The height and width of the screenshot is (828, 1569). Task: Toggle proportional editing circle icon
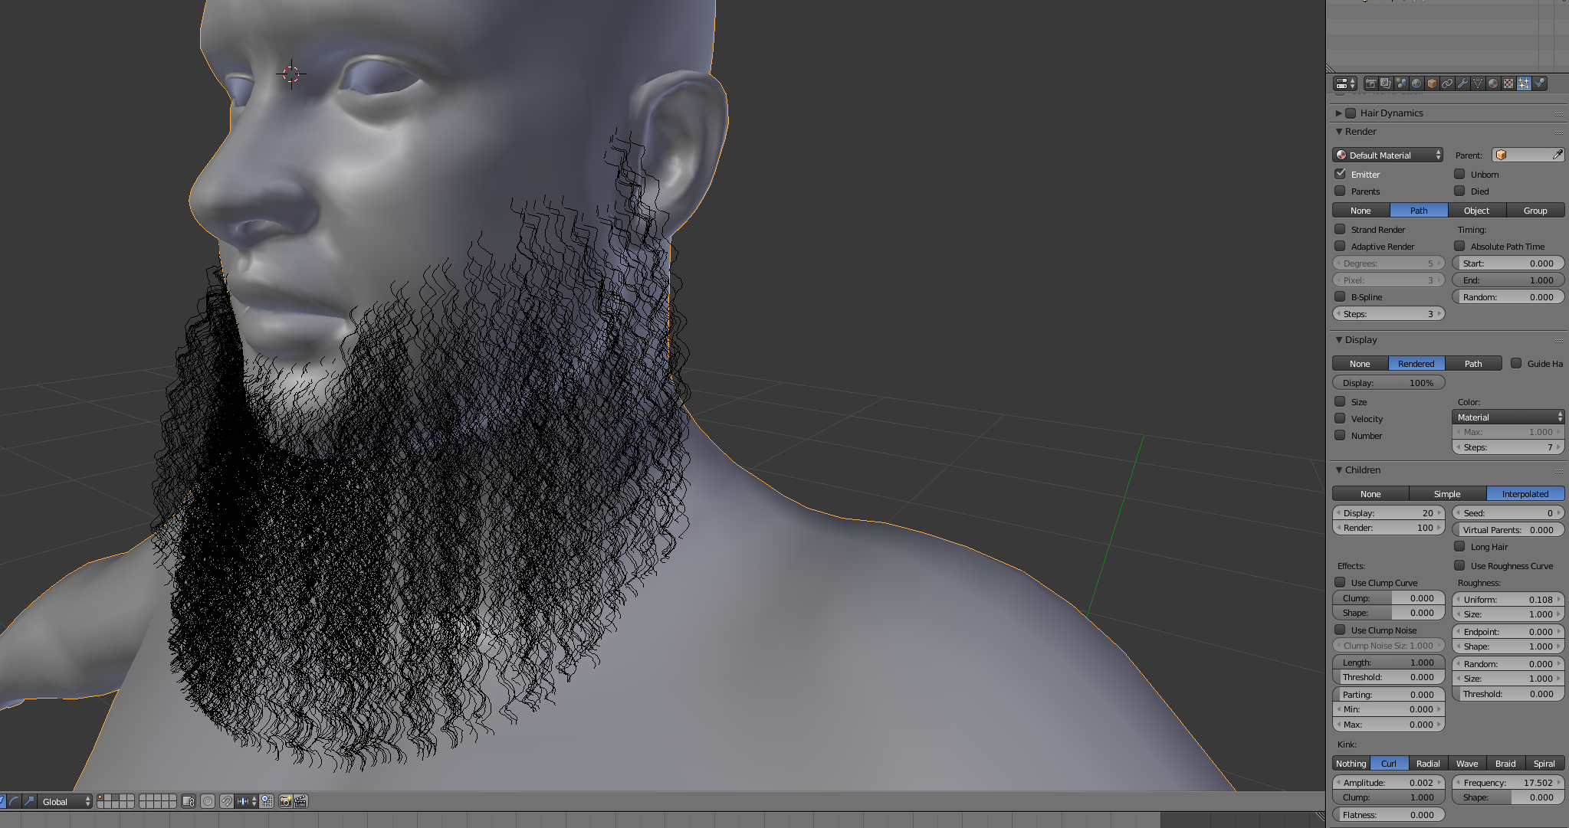pos(208,801)
